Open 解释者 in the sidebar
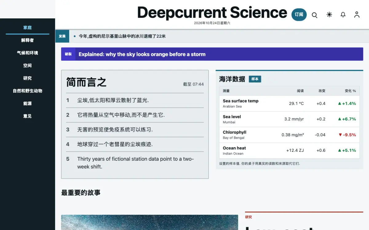This screenshot has height=230, width=369. tap(27, 40)
